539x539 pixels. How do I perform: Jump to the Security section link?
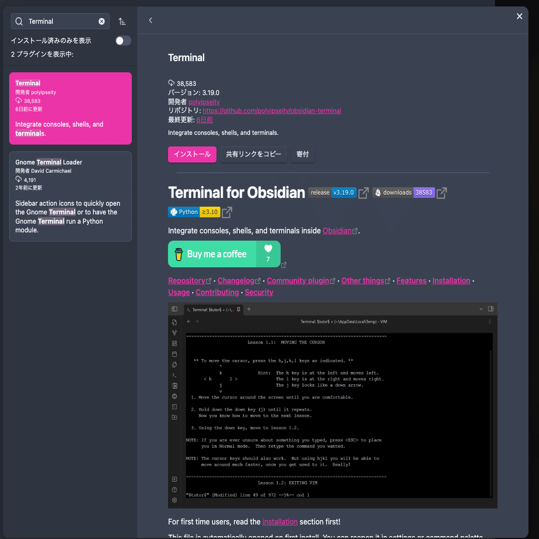click(259, 292)
